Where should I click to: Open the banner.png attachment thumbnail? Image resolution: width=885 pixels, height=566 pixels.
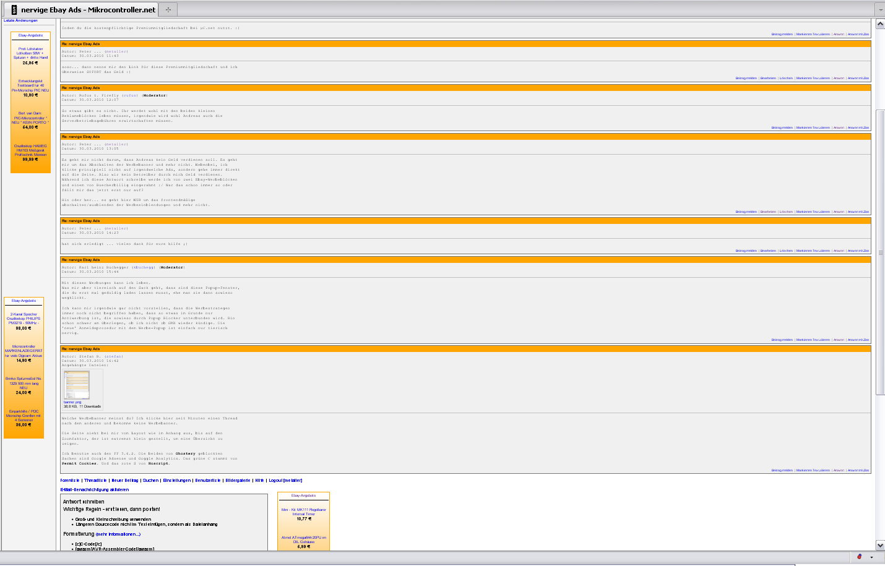tap(77, 385)
